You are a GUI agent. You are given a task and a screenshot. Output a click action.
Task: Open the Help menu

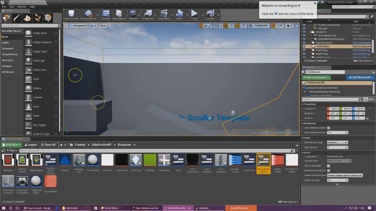coord(32,6)
